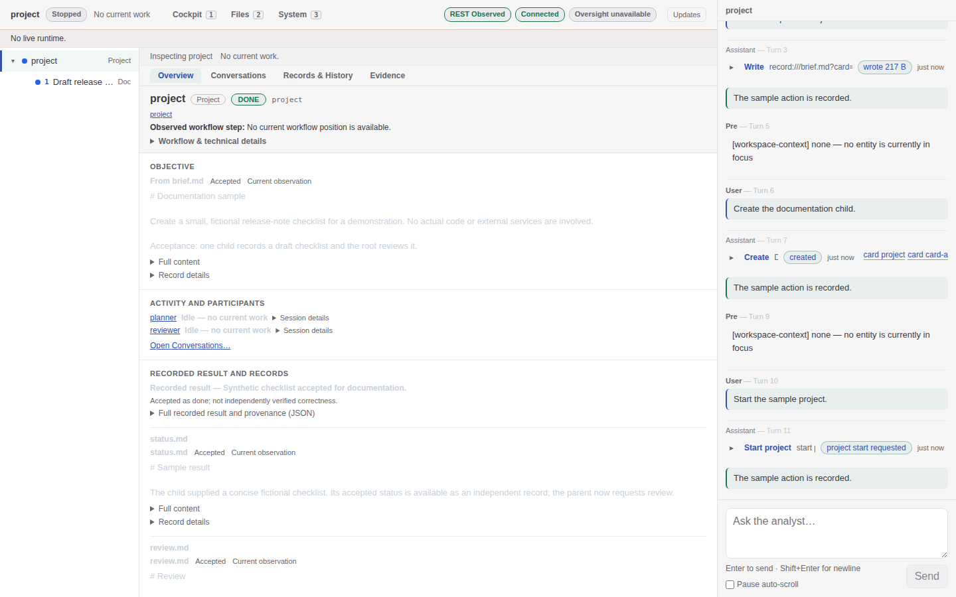Open the card card-a link
Viewport: 956px width, 597px height.
click(927, 255)
